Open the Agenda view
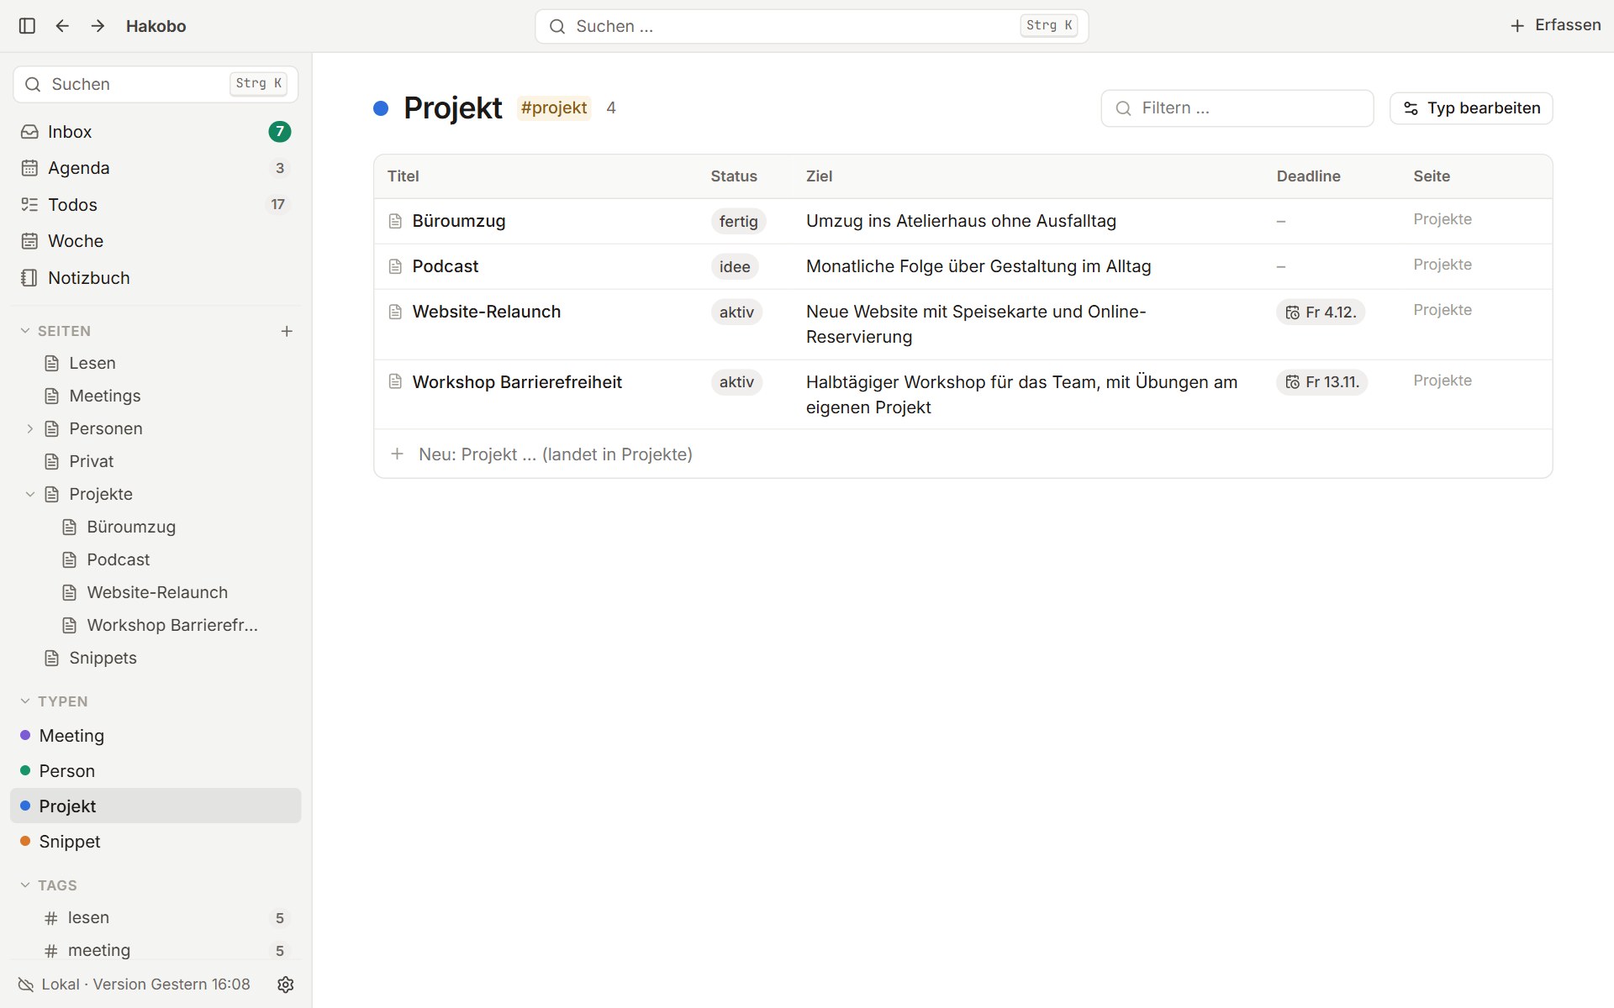Image resolution: width=1614 pixels, height=1008 pixels. (x=156, y=168)
